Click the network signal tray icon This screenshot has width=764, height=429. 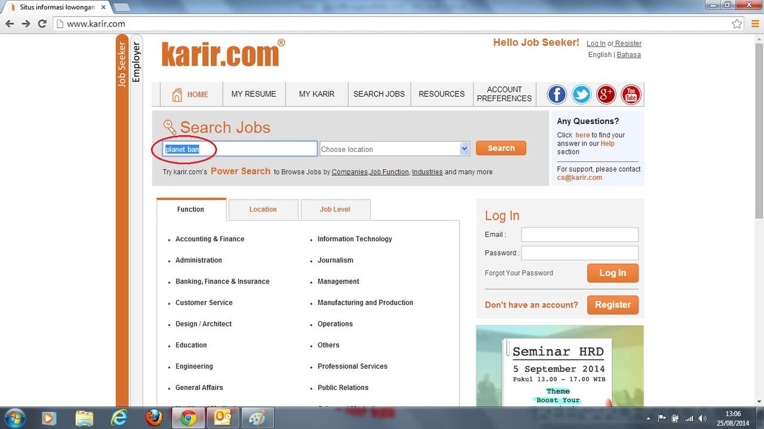(x=689, y=418)
